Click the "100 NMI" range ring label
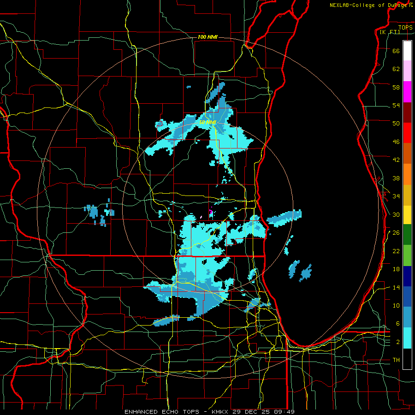The image size is (415, 415). [x=207, y=37]
